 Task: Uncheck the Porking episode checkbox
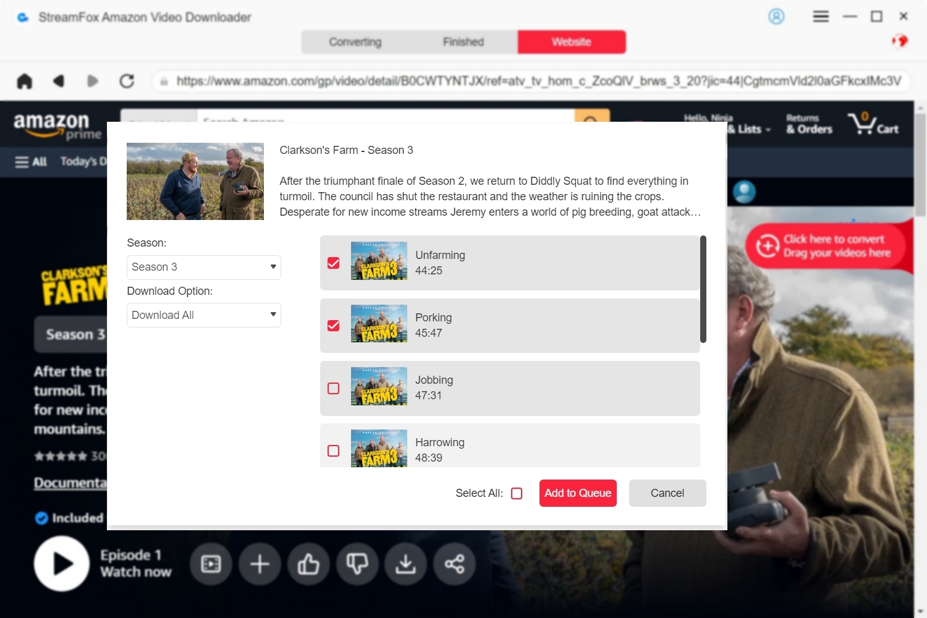tap(333, 326)
